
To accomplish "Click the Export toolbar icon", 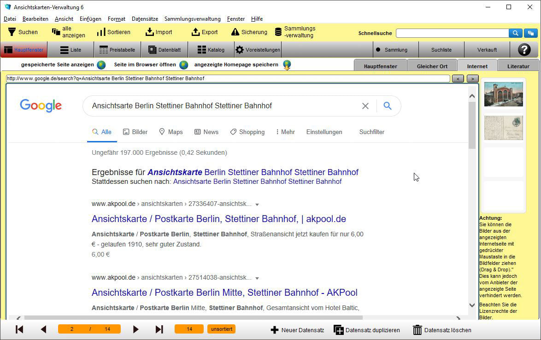I will [195, 32].
